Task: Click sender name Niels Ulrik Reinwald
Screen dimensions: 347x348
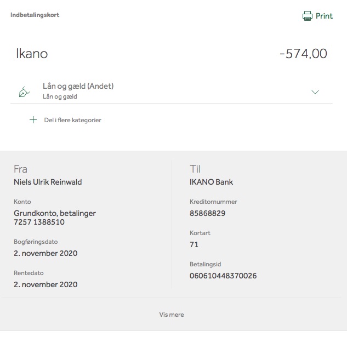Action: pos(48,182)
